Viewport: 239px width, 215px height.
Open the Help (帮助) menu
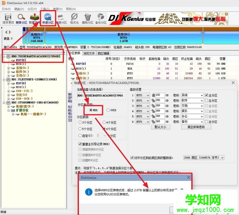click(71, 9)
